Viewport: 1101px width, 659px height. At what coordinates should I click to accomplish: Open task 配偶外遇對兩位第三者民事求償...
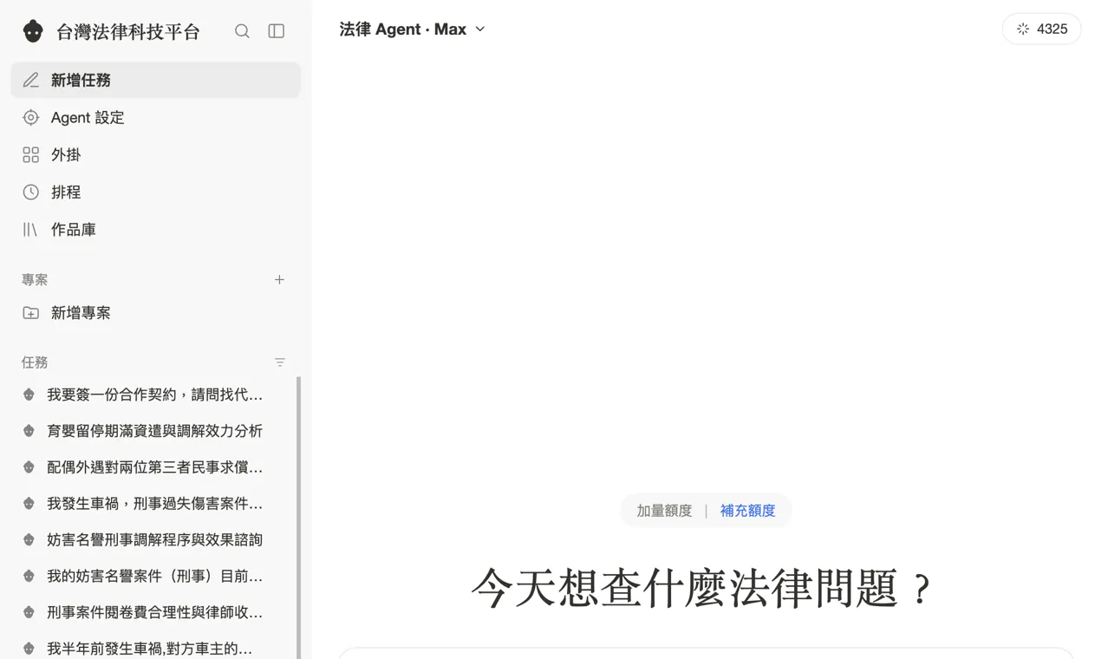[153, 467]
